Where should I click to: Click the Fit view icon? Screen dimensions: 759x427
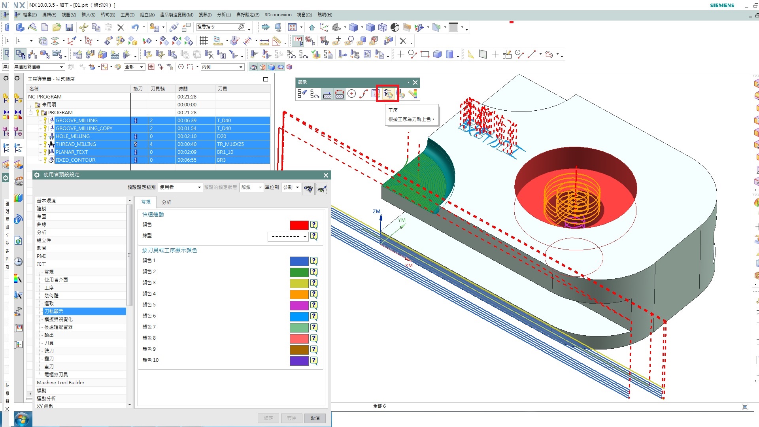coord(293,27)
